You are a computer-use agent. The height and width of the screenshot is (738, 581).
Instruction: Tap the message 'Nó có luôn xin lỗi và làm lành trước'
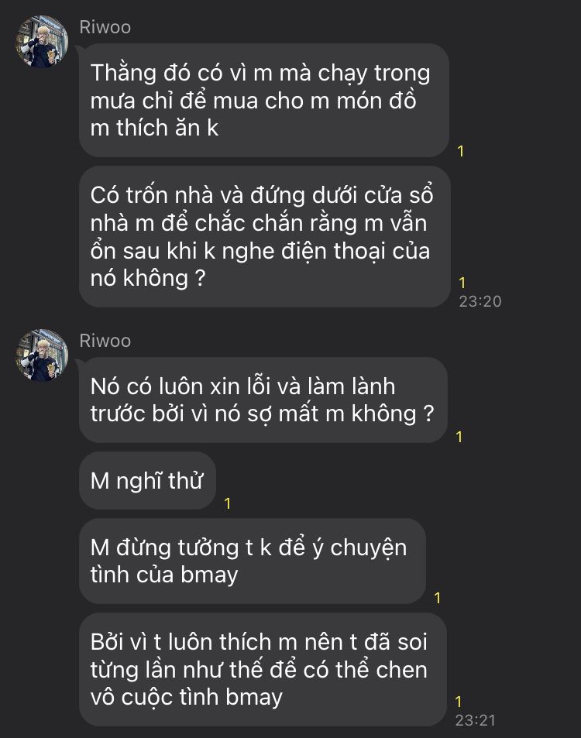[263, 400]
